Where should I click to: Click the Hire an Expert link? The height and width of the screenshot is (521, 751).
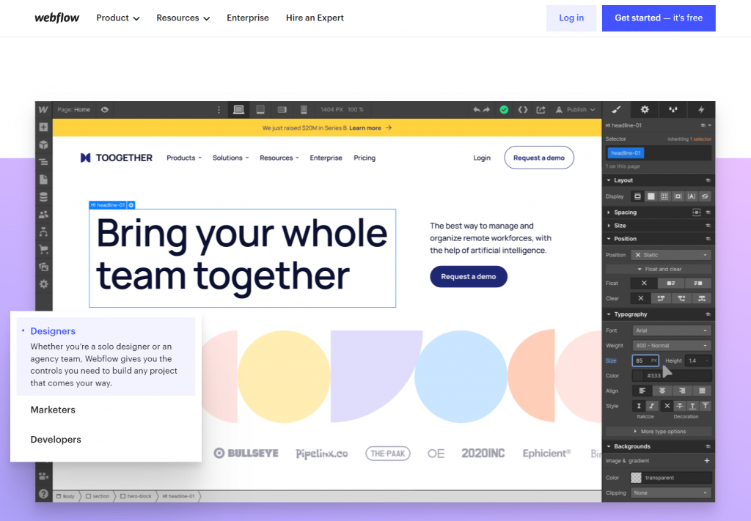[x=315, y=18]
